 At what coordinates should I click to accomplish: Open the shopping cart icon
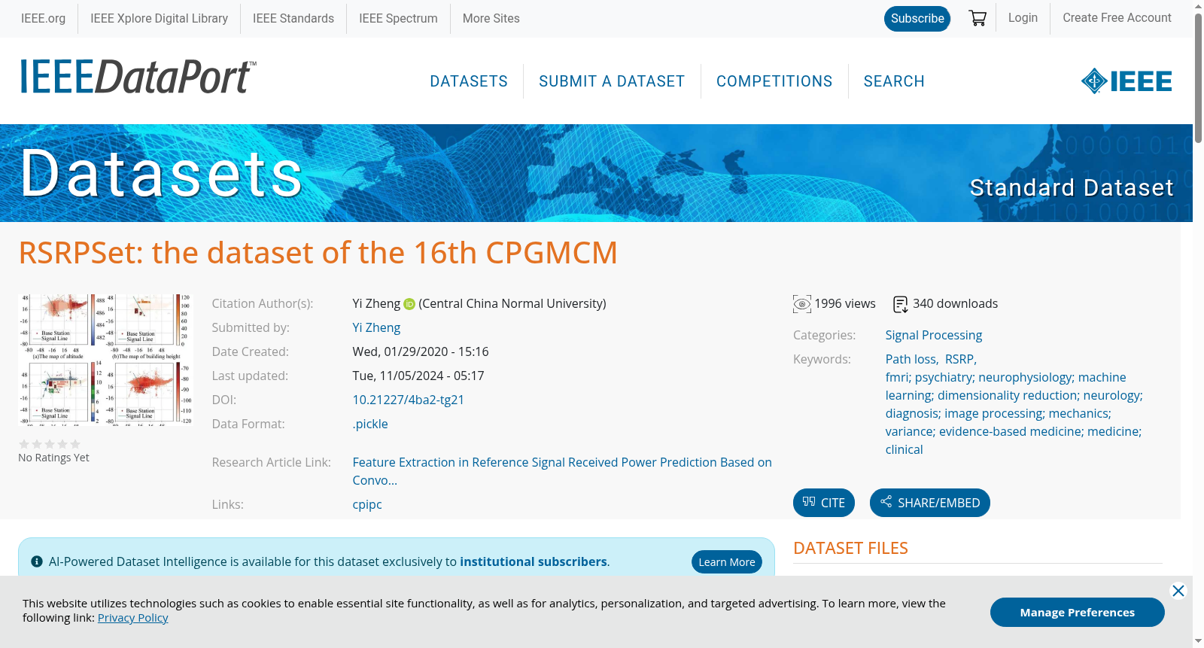click(x=977, y=18)
